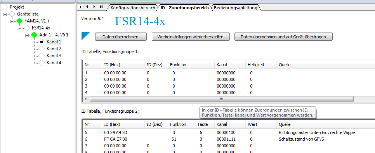Image resolution: width=375 pixels, height=153 pixels.
Task: Click Daten übernehmen und auf Gerät übertragen
Action: coord(283,37)
